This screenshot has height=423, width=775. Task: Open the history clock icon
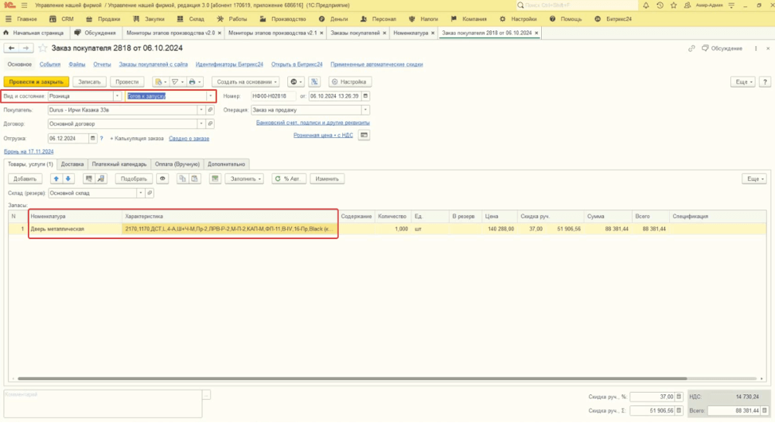point(660,6)
